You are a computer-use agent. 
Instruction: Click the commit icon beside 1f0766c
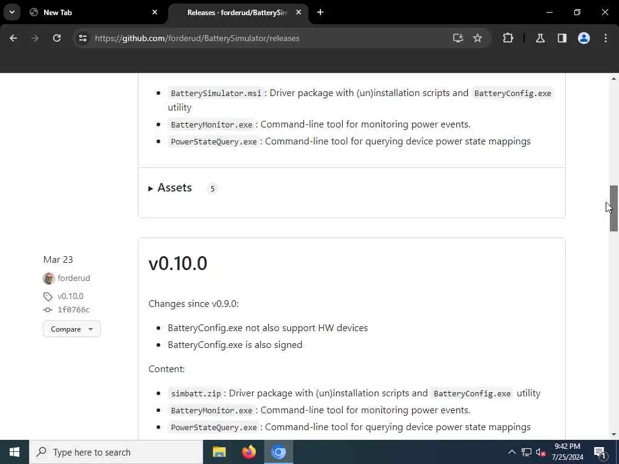coord(48,310)
